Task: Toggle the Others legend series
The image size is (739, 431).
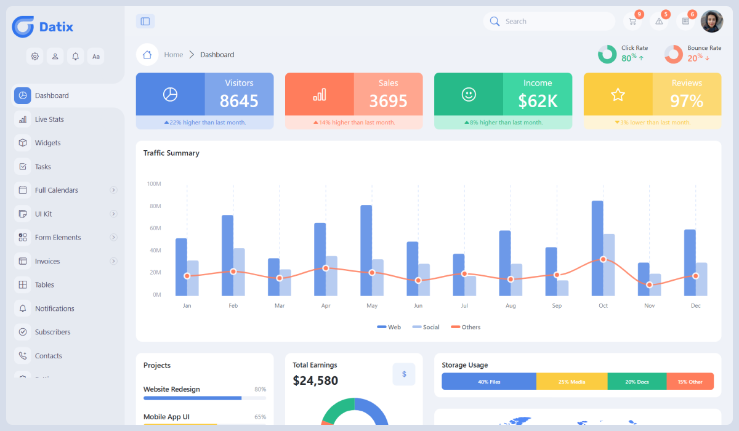Action: [466, 327]
